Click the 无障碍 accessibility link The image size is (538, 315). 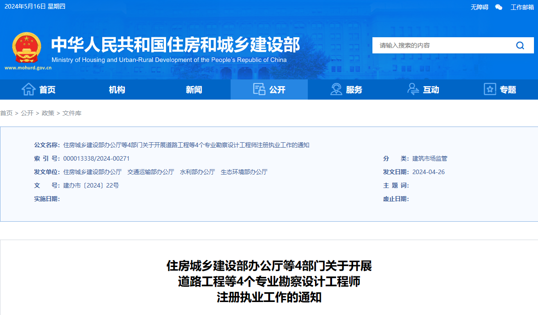pyautogui.click(x=479, y=7)
